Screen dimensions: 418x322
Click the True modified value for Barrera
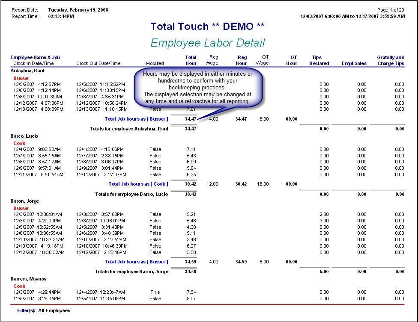(x=155, y=292)
